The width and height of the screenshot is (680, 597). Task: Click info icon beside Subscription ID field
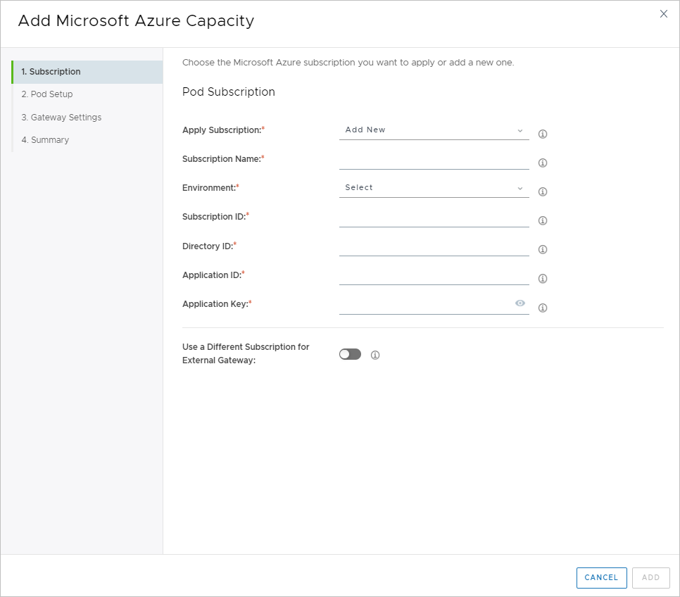tap(543, 221)
